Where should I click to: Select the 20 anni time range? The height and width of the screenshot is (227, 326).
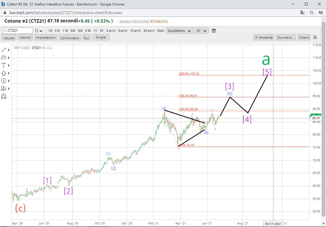click(149, 31)
